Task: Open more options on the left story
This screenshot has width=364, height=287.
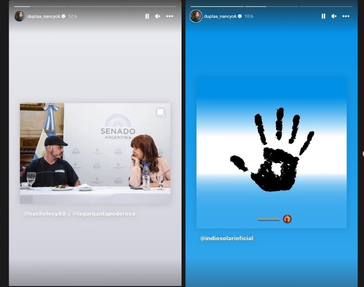Action: point(170,16)
